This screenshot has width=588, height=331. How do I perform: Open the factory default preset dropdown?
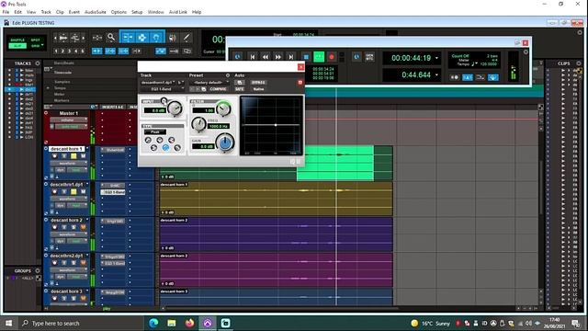pyautogui.click(x=209, y=82)
